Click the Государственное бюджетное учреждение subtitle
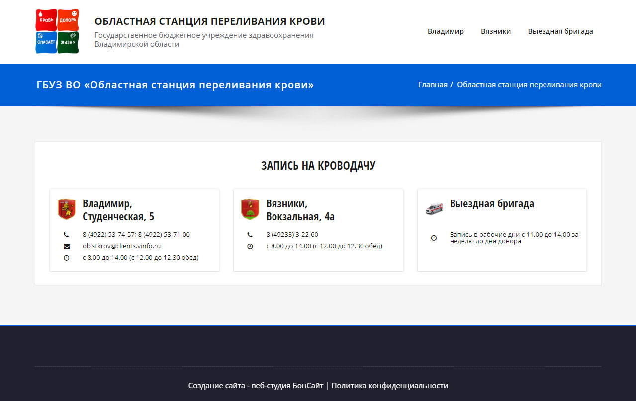The image size is (636, 401). click(x=204, y=40)
